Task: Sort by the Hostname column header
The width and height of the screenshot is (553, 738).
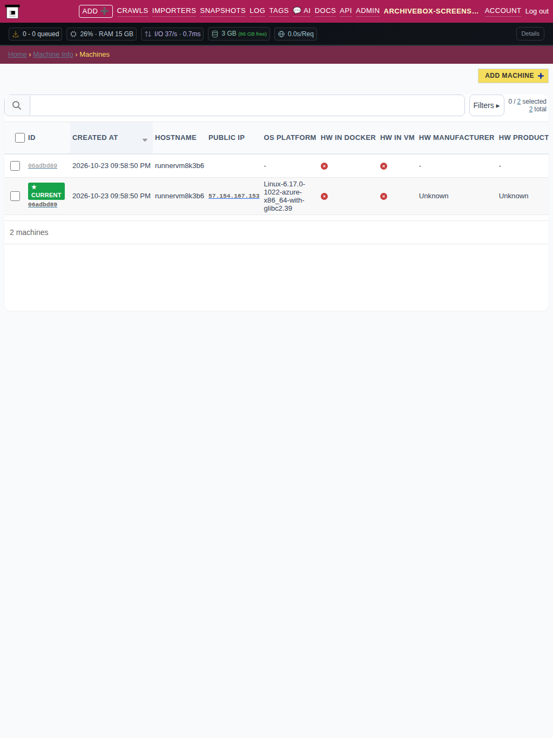Action: (176, 138)
